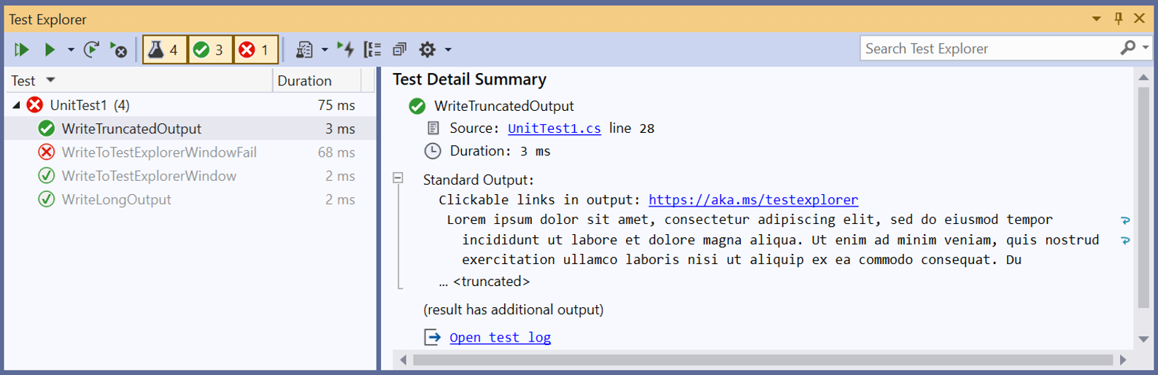Open the Test column dropdown arrow

(50, 80)
